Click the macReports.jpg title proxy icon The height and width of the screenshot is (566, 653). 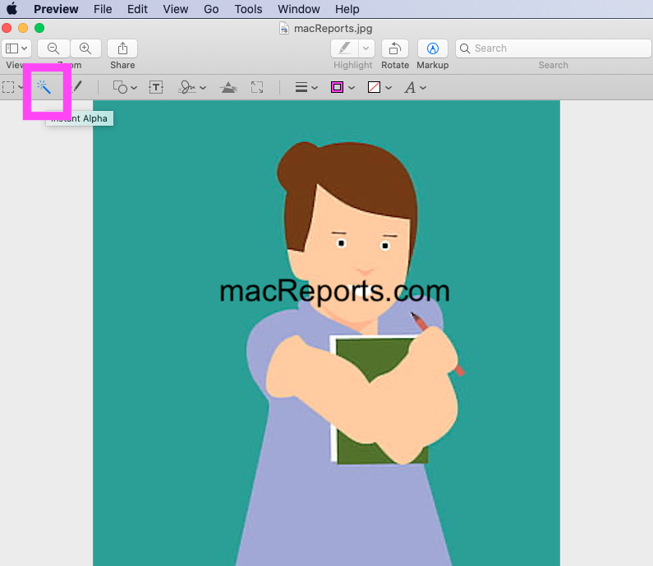pyautogui.click(x=284, y=28)
